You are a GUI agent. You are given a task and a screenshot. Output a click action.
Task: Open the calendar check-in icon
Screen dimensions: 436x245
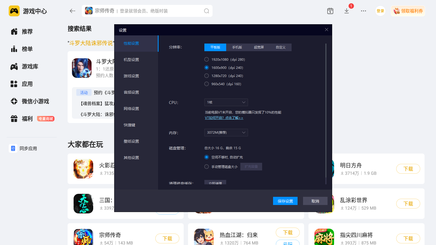(330, 11)
